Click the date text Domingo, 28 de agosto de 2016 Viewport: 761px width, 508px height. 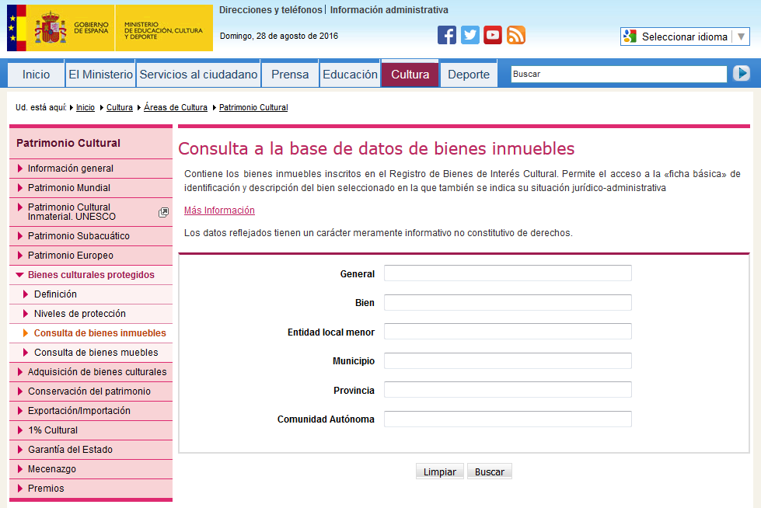pyautogui.click(x=279, y=36)
